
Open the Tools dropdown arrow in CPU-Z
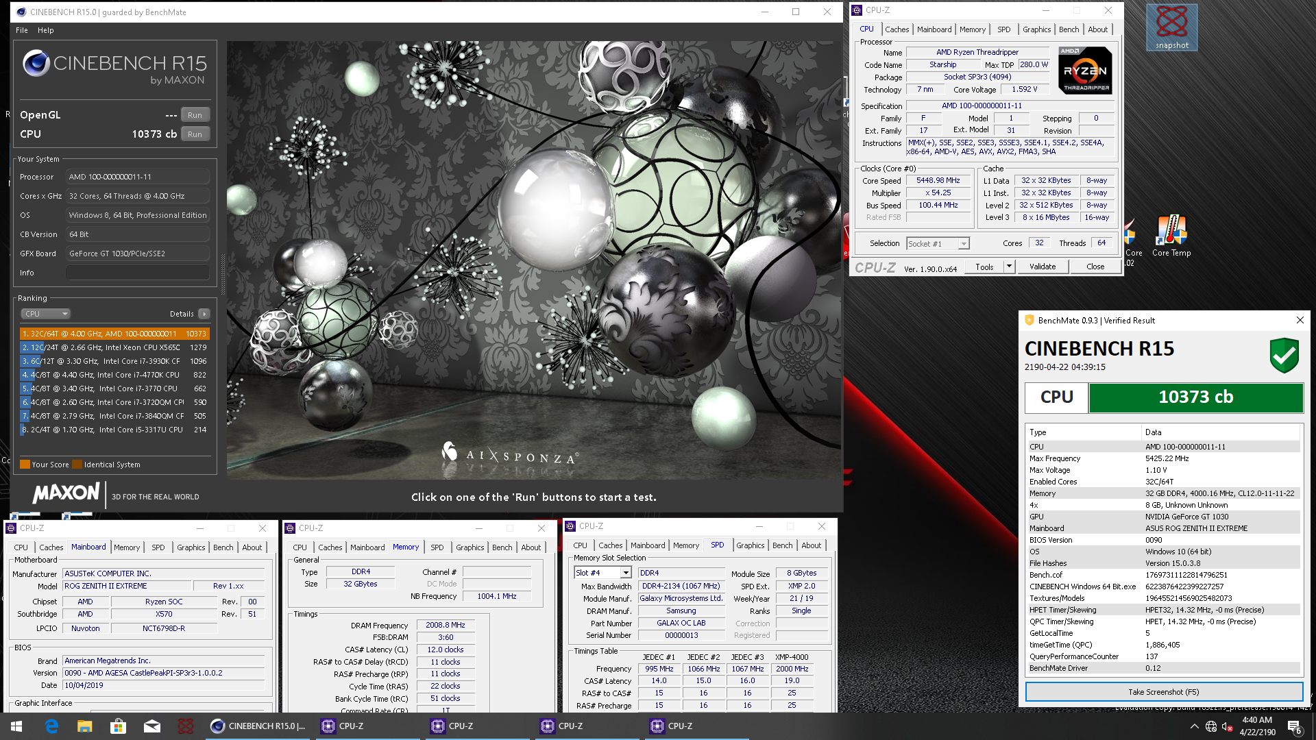pyautogui.click(x=1009, y=267)
